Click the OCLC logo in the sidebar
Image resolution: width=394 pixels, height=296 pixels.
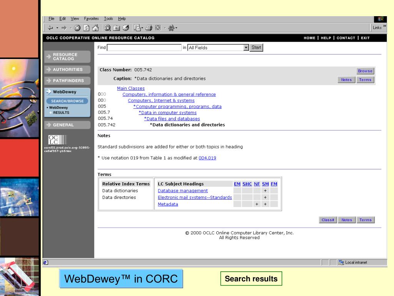(58, 140)
